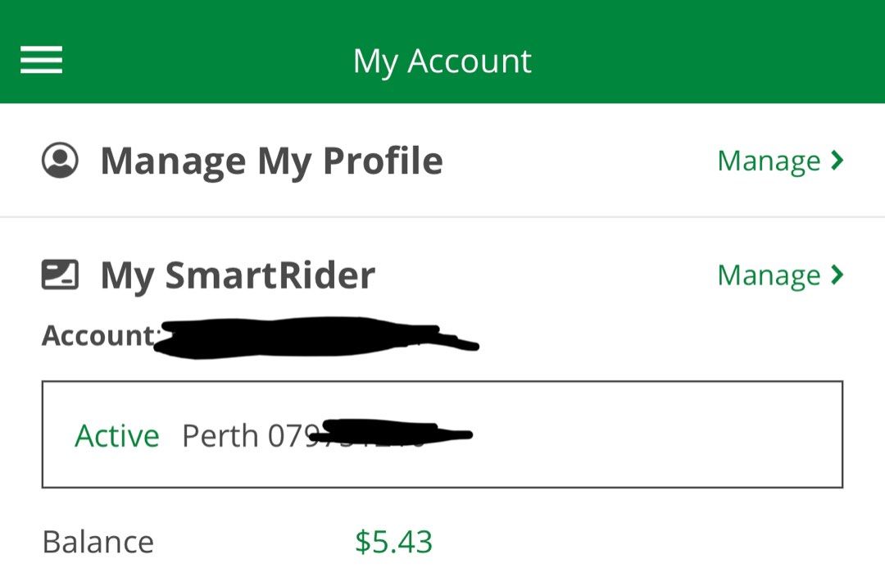Select the card status shown in green
This screenshot has height=586, width=885.
click(x=117, y=435)
